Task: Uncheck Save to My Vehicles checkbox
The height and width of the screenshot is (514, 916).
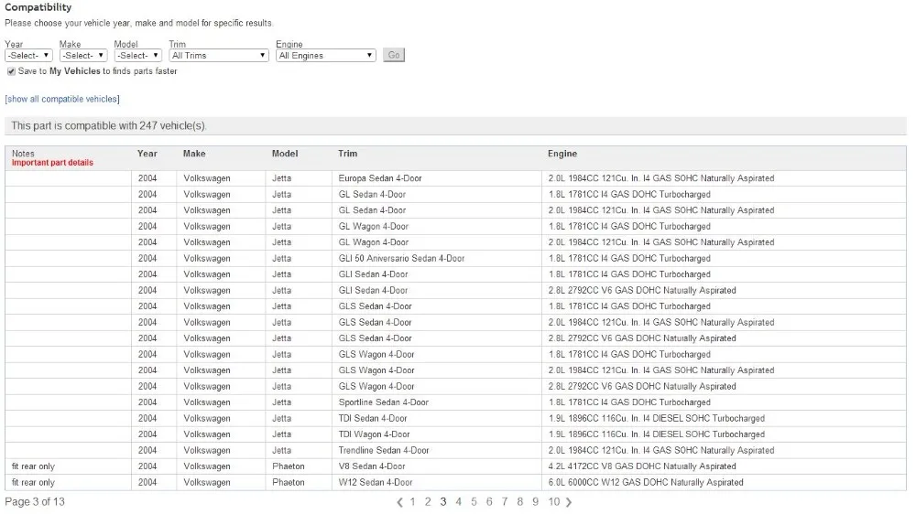Action: pyautogui.click(x=11, y=71)
